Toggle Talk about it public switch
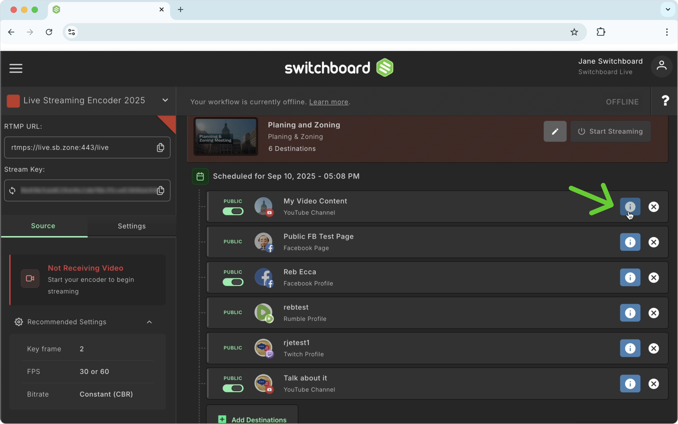The width and height of the screenshot is (678, 424). pos(233,388)
